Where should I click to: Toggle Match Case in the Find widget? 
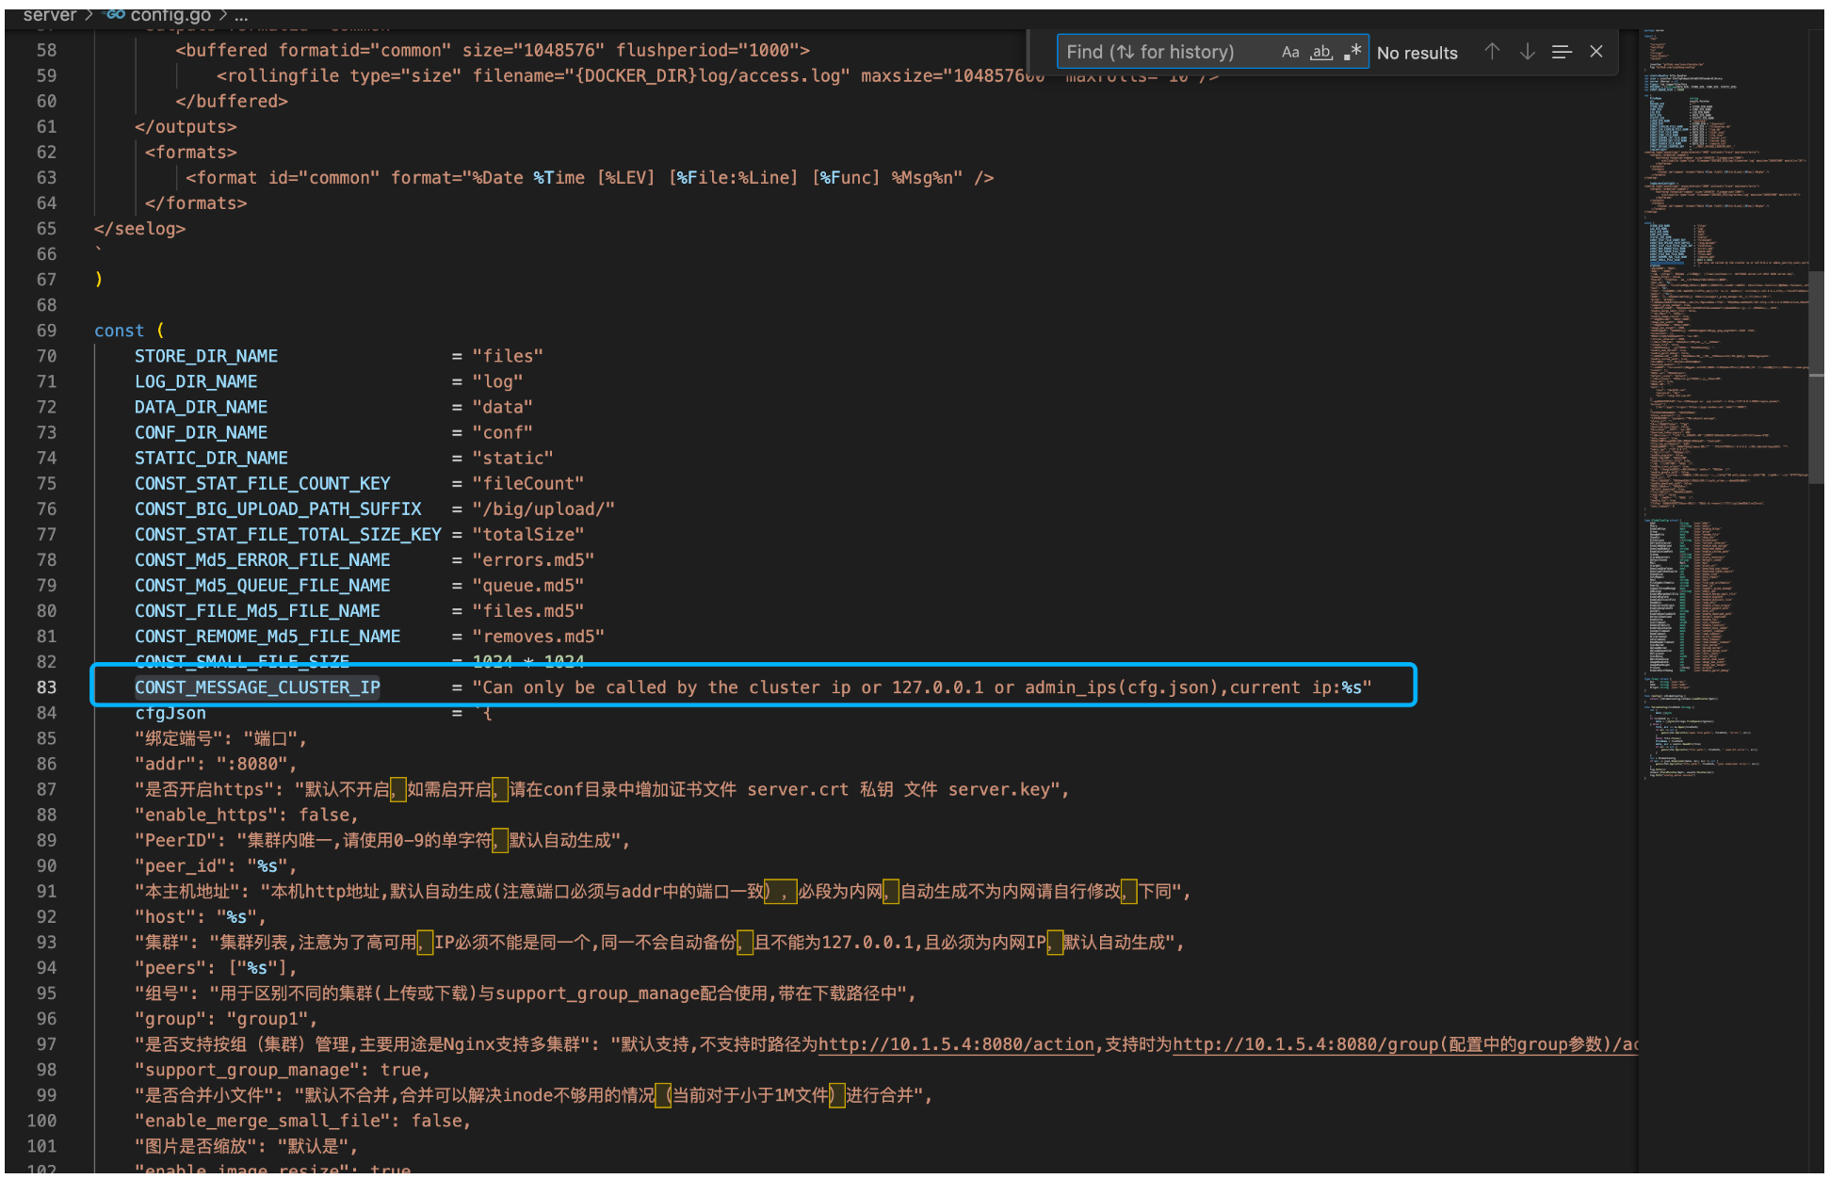(1289, 53)
